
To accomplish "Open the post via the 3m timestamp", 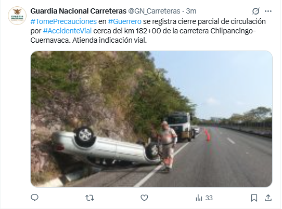I will [191, 11].
